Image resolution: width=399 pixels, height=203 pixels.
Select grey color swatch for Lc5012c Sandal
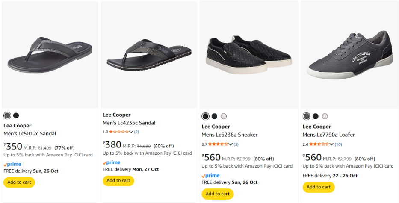tap(7, 115)
